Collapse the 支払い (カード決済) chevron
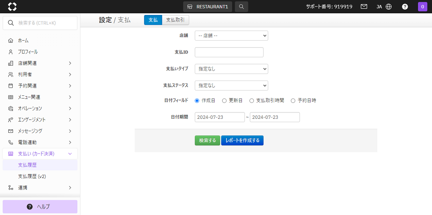 [x=70, y=154]
